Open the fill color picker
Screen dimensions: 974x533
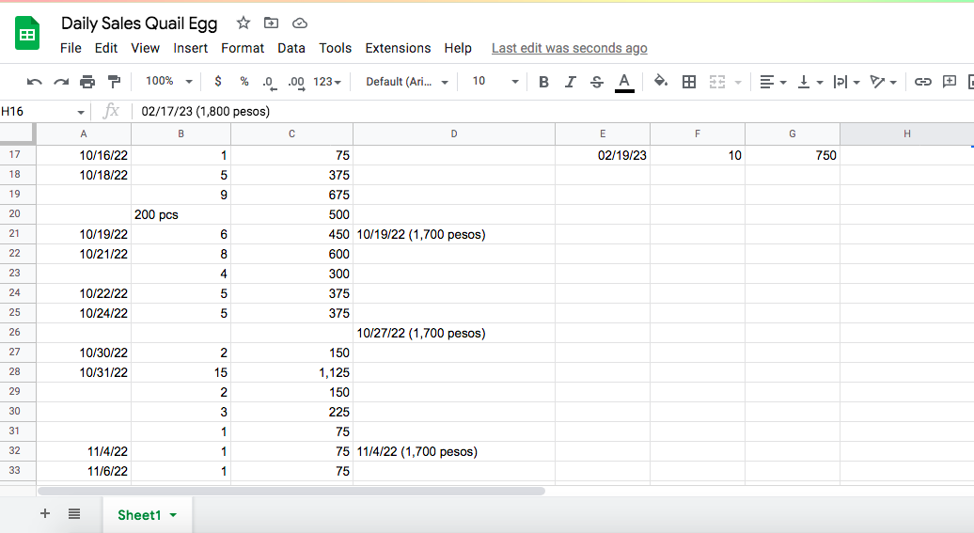(x=661, y=82)
